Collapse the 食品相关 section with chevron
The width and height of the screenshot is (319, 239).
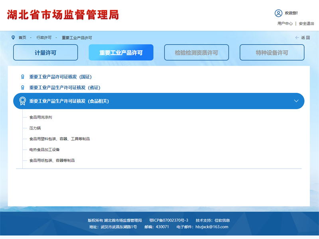tap(296, 101)
